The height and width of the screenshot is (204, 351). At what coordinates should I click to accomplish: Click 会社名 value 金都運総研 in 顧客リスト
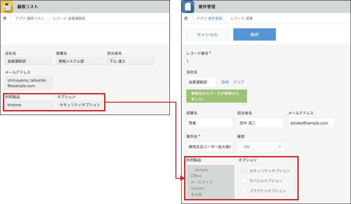pyautogui.click(x=28, y=61)
